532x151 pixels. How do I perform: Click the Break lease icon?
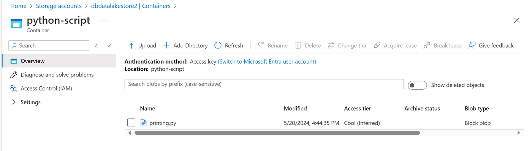(427, 45)
